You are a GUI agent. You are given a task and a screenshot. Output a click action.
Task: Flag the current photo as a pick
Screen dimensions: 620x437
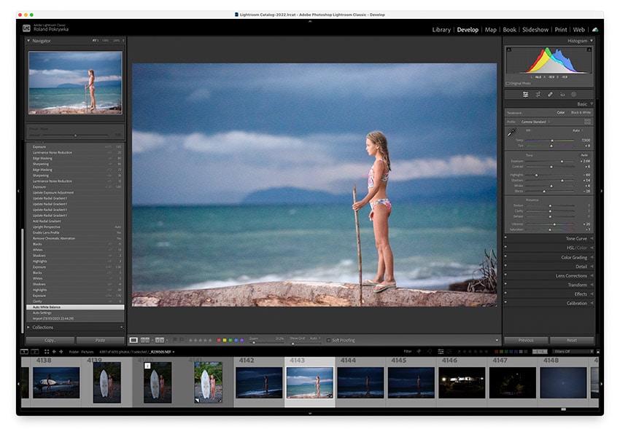(174, 339)
